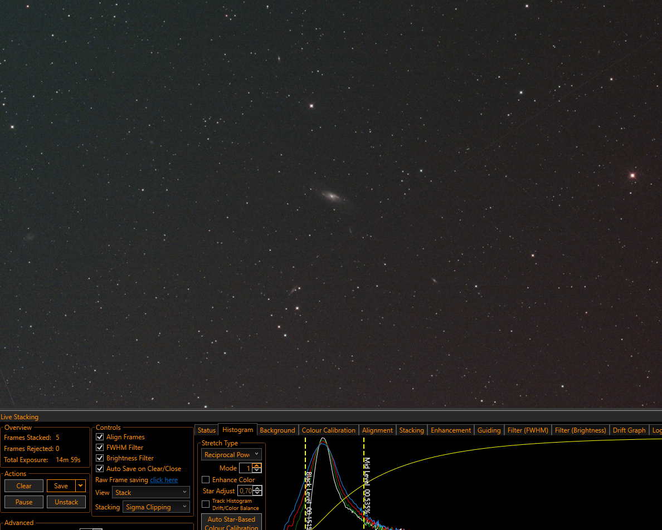Click the bright red star in the image

tap(632, 175)
